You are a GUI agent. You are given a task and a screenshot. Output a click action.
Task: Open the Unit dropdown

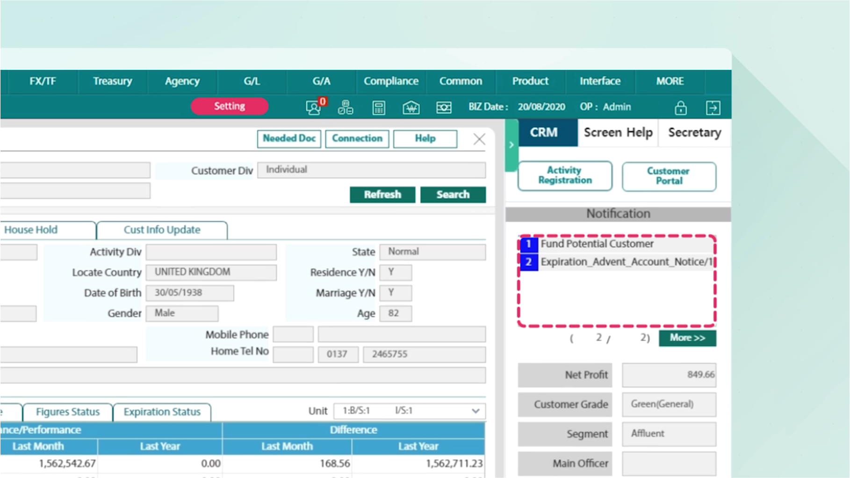410,411
